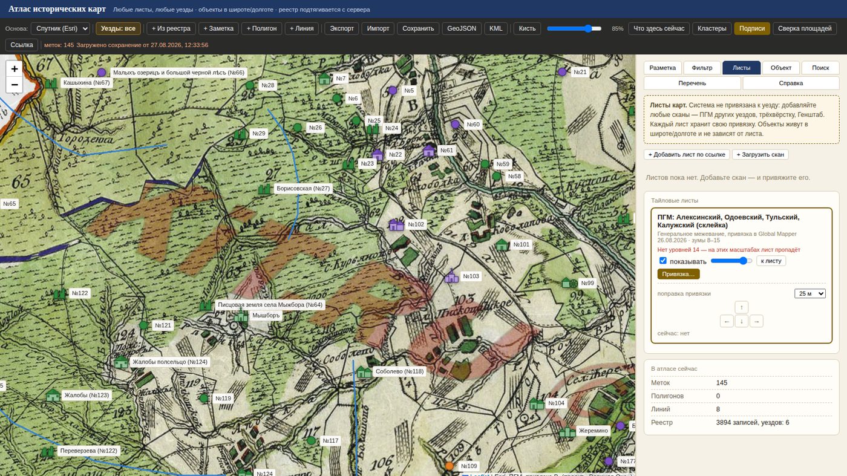Click the Ссылка button

point(22,45)
